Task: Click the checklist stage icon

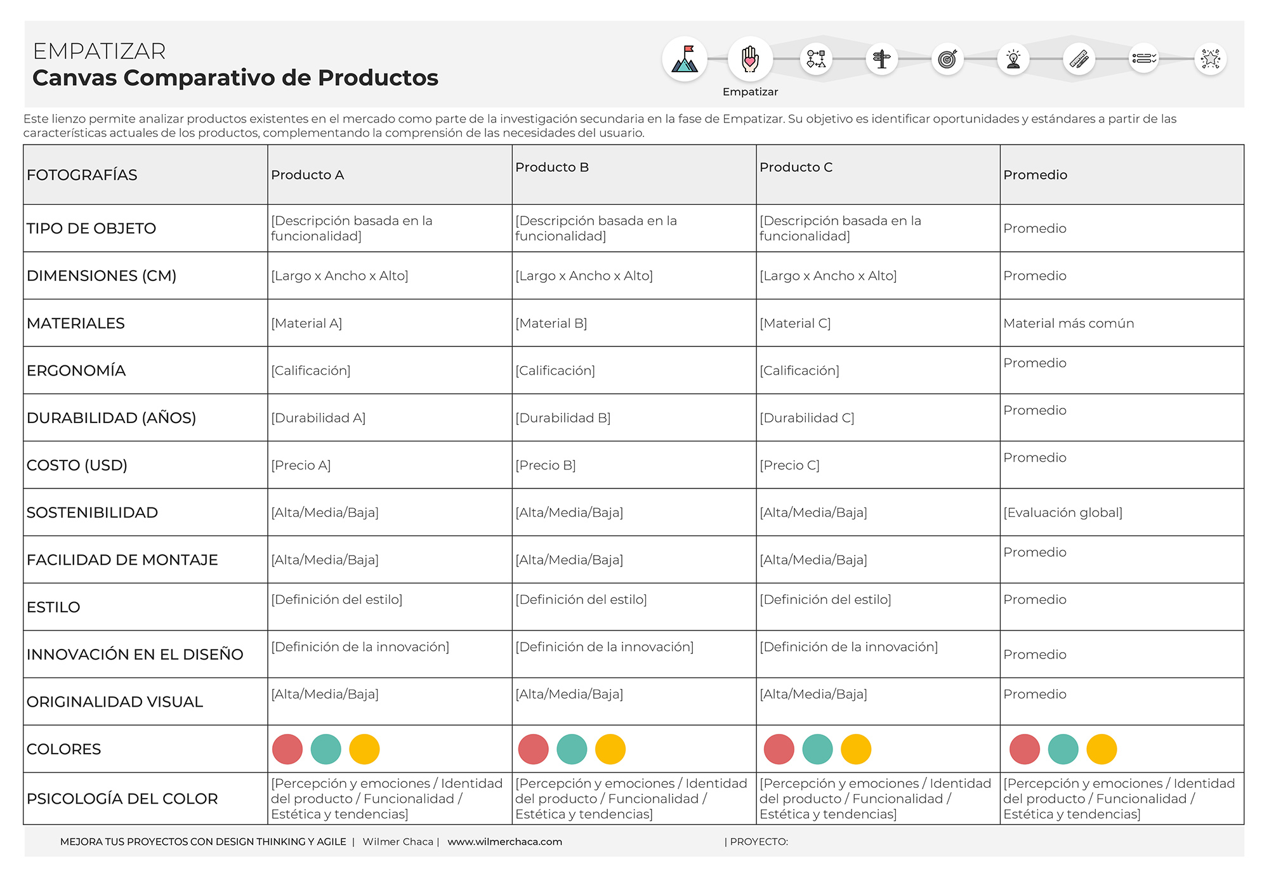Action: pos(1144,59)
